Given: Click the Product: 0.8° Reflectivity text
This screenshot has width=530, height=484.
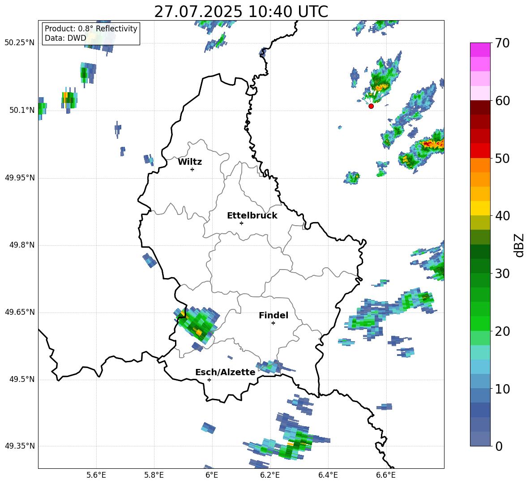Looking at the screenshot, I should [x=91, y=29].
